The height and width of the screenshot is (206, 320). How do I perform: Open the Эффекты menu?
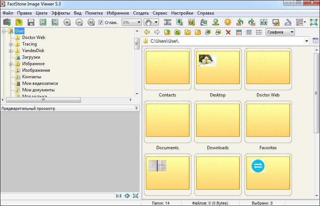coord(61,13)
